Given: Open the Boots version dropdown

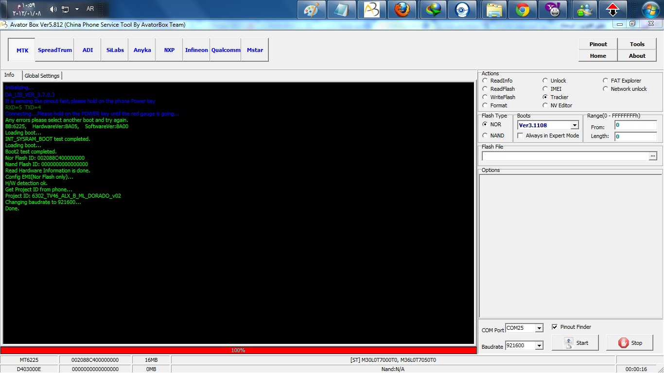Looking at the screenshot, I should pyautogui.click(x=575, y=125).
